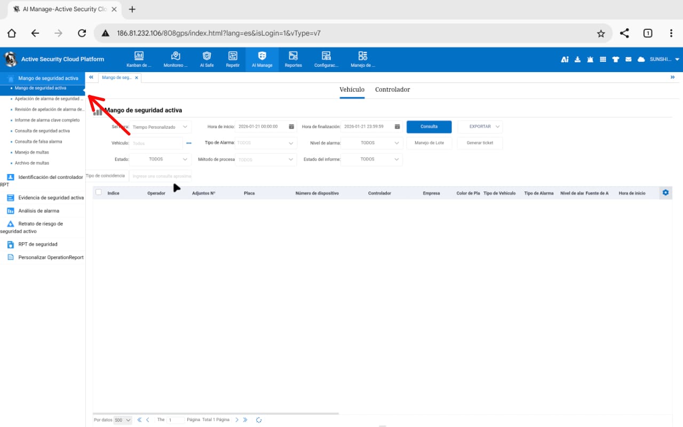Click the Consulta button
This screenshot has height=427, width=683.
pyautogui.click(x=429, y=126)
